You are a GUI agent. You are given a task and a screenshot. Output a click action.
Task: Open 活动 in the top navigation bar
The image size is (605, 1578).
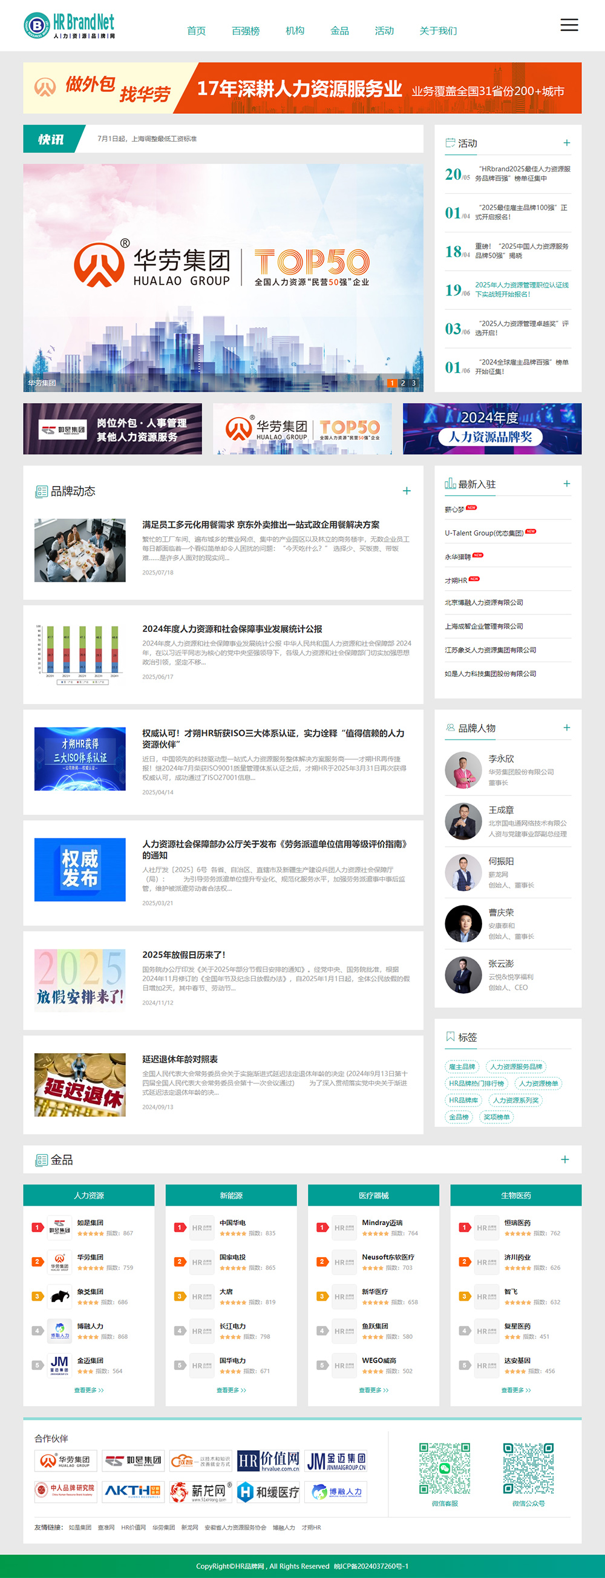384,31
